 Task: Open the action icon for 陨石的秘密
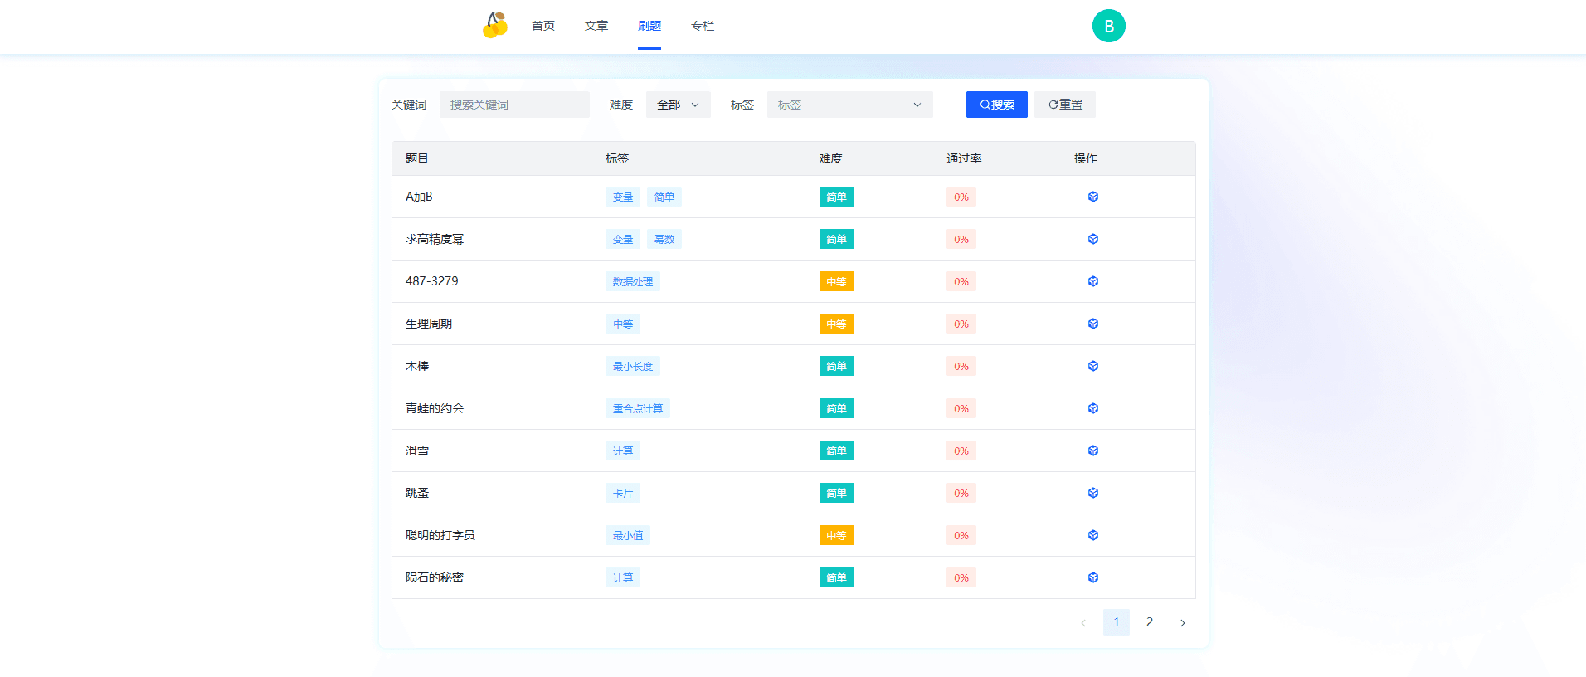tap(1093, 577)
